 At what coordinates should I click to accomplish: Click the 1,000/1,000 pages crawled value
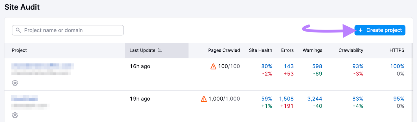(x=224, y=99)
